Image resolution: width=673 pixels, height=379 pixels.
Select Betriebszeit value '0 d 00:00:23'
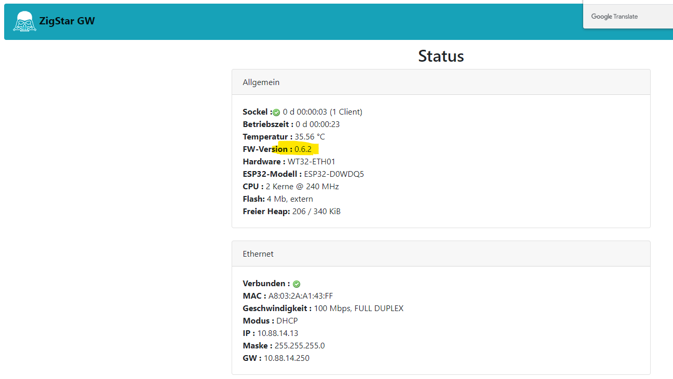tap(318, 124)
